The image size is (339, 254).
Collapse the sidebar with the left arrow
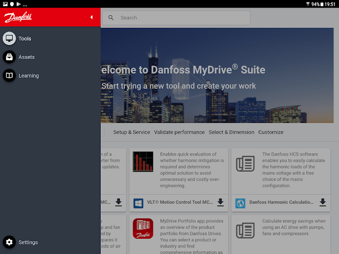(91, 17)
